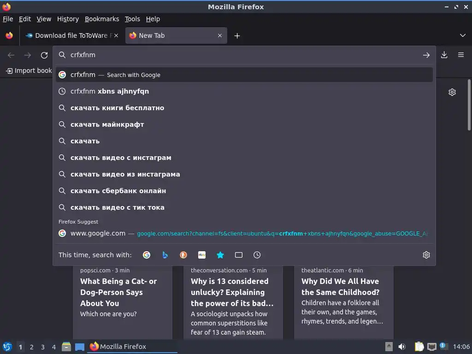
Task: Click in the address bar text field
Action: coord(244,55)
